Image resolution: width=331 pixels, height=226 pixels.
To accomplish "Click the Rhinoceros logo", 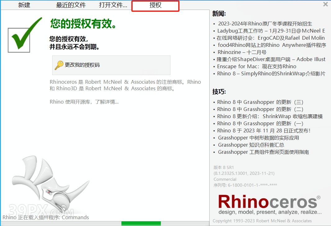I will (x=269, y=202).
